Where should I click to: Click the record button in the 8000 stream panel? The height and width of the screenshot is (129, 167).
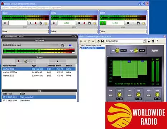pyautogui.click(x=35, y=23)
